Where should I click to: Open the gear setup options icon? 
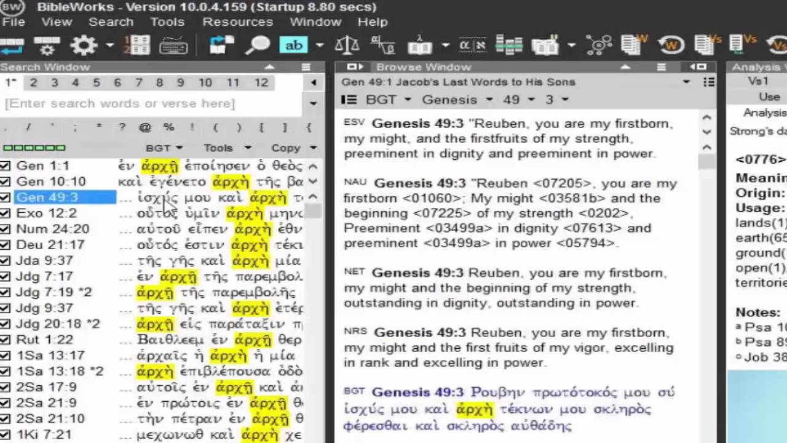click(x=84, y=45)
